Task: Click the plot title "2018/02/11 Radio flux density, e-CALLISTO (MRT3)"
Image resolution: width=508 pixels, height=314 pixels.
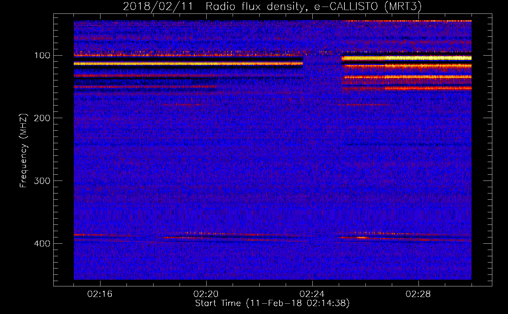Action: [272, 7]
